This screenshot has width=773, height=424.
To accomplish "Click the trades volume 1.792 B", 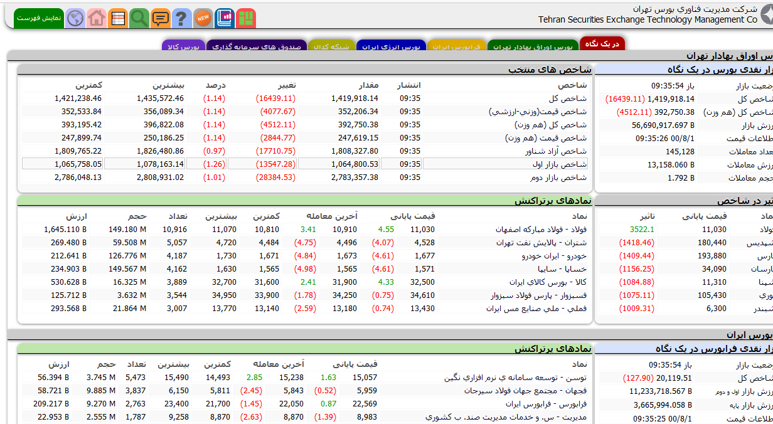I will click(x=681, y=178).
